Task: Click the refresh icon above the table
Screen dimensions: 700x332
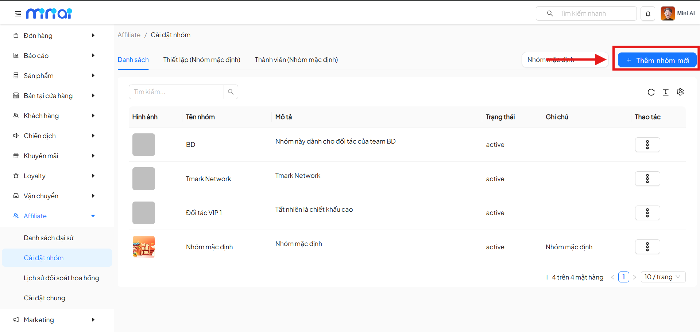Action: pyautogui.click(x=651, y=92)
